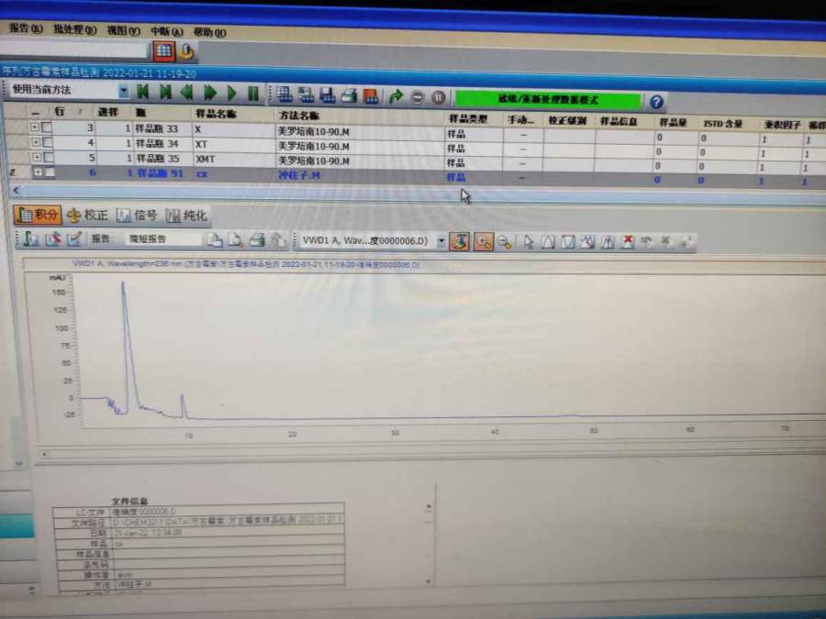The height and width of the screenshot is (619, 826).
Task: Click the peak baseline icon right of pointer
Action: [548, 242]
